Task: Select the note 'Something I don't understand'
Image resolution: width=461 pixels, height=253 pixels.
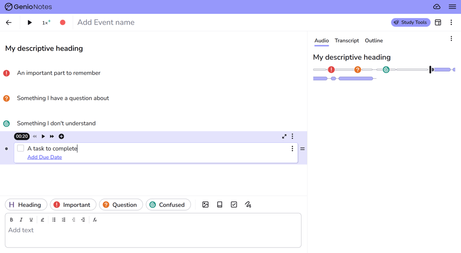Action: (56, 124)
